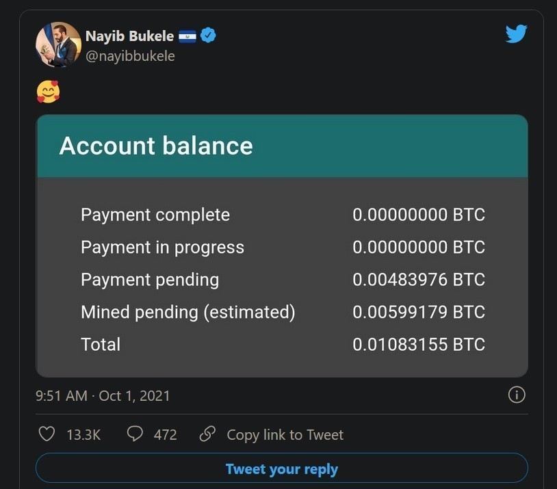Click the blue verified badge

click(209, 36)
